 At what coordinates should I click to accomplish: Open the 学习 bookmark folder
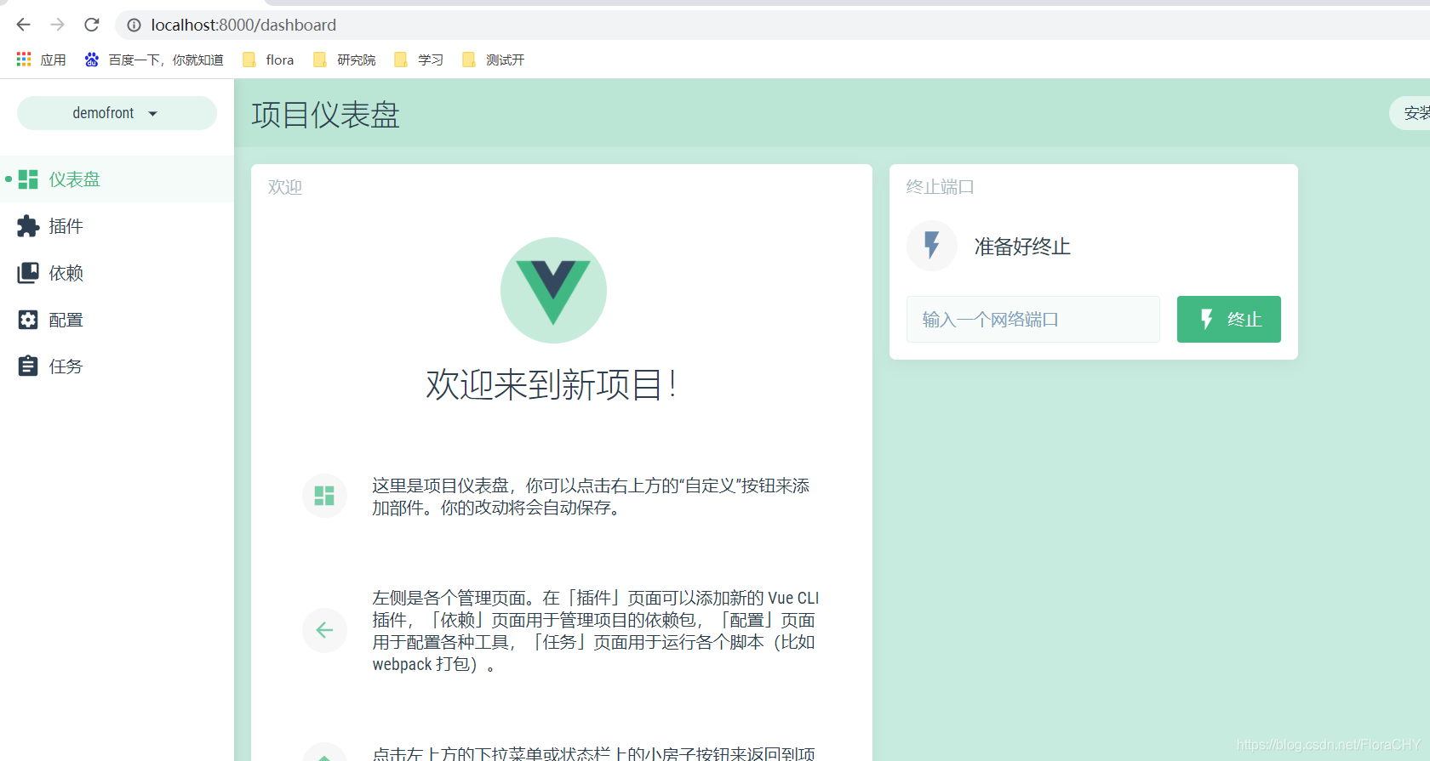[419, 60]
